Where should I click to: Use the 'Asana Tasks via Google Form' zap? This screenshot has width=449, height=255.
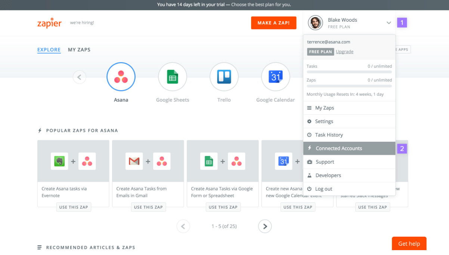pyautogui.click(x=223, y=207)
